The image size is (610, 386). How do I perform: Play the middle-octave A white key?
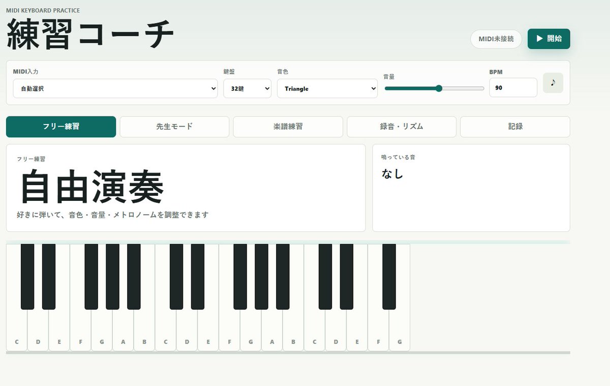coord(272,331)
